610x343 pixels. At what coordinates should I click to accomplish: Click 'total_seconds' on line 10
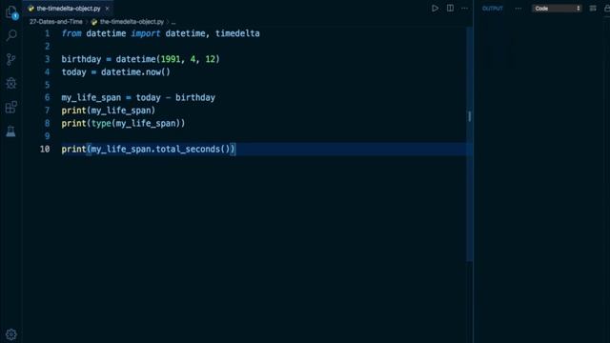(188, 149)
